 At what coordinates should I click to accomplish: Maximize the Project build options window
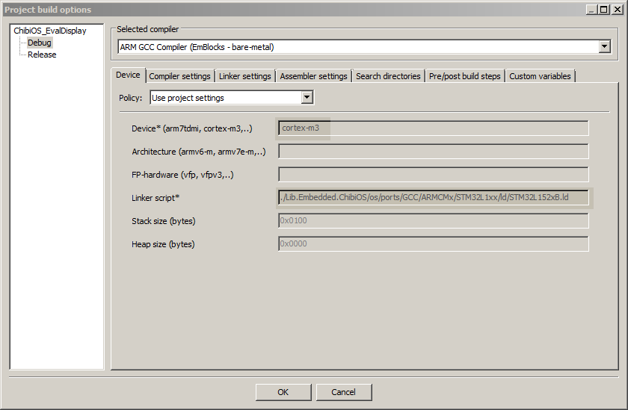pos(604,10)
